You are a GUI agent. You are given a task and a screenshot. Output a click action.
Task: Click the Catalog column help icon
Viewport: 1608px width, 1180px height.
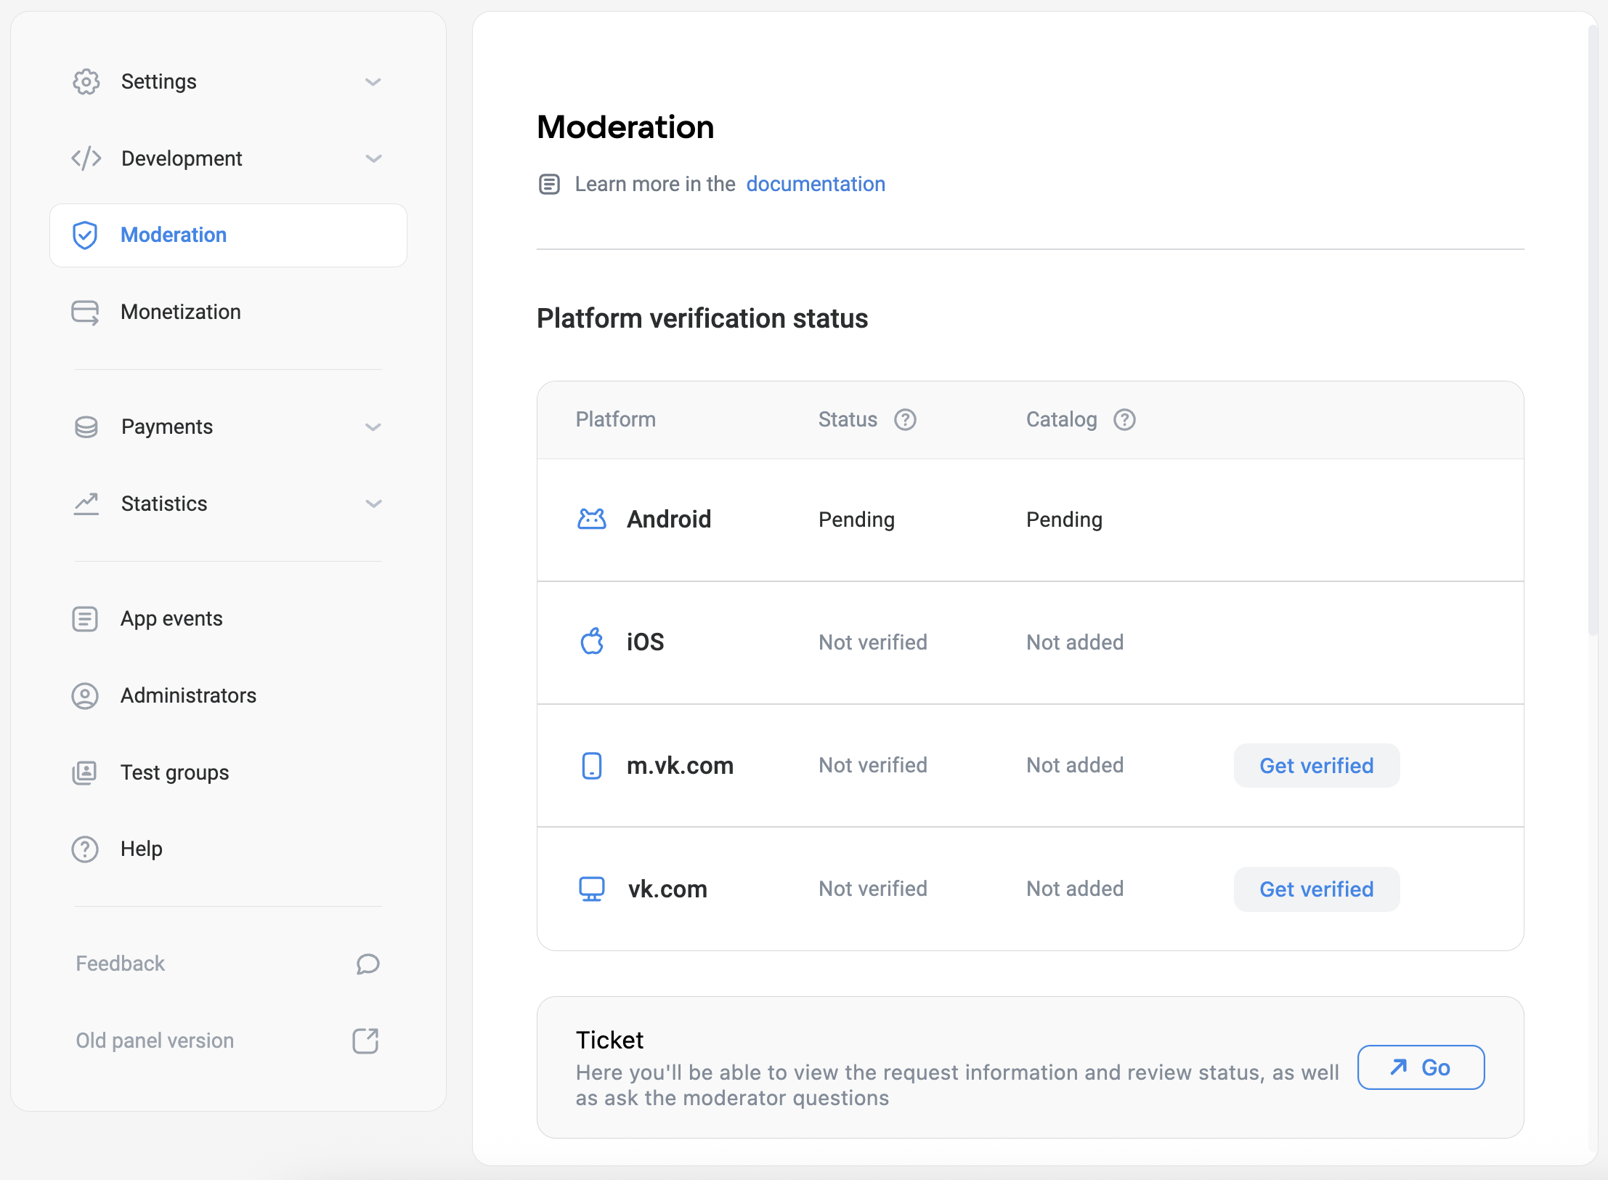pyautogui.click(x=1124, y=420)
